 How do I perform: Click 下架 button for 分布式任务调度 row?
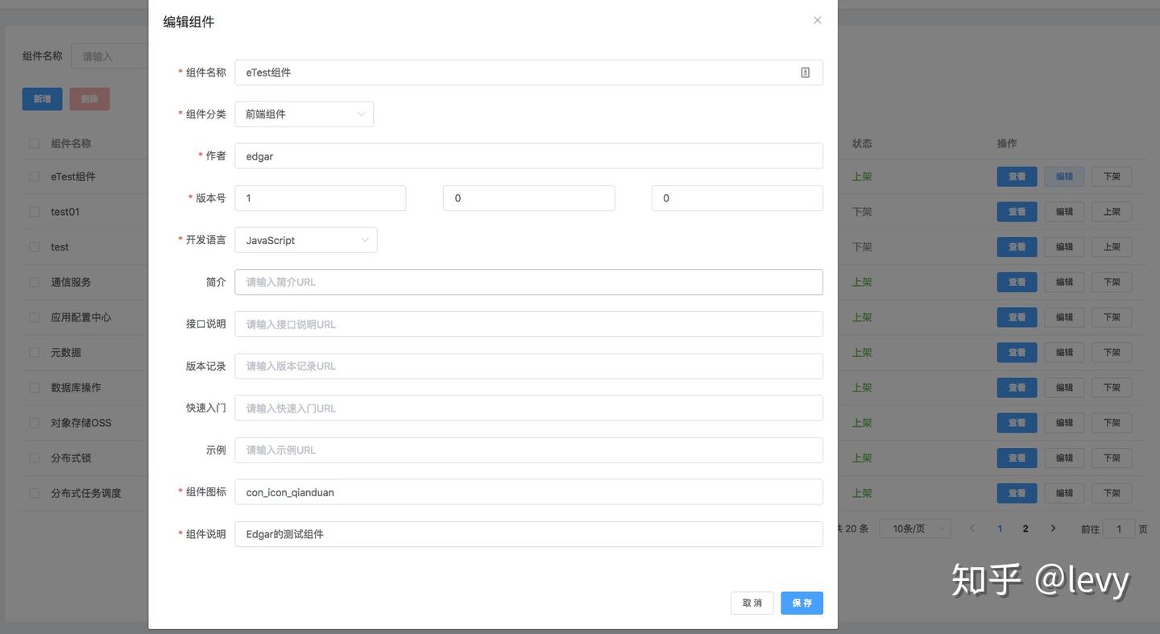click(x=1112, y=493)
